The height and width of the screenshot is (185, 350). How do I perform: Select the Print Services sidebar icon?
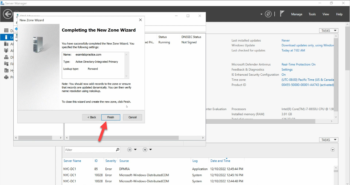coord(6,77)
